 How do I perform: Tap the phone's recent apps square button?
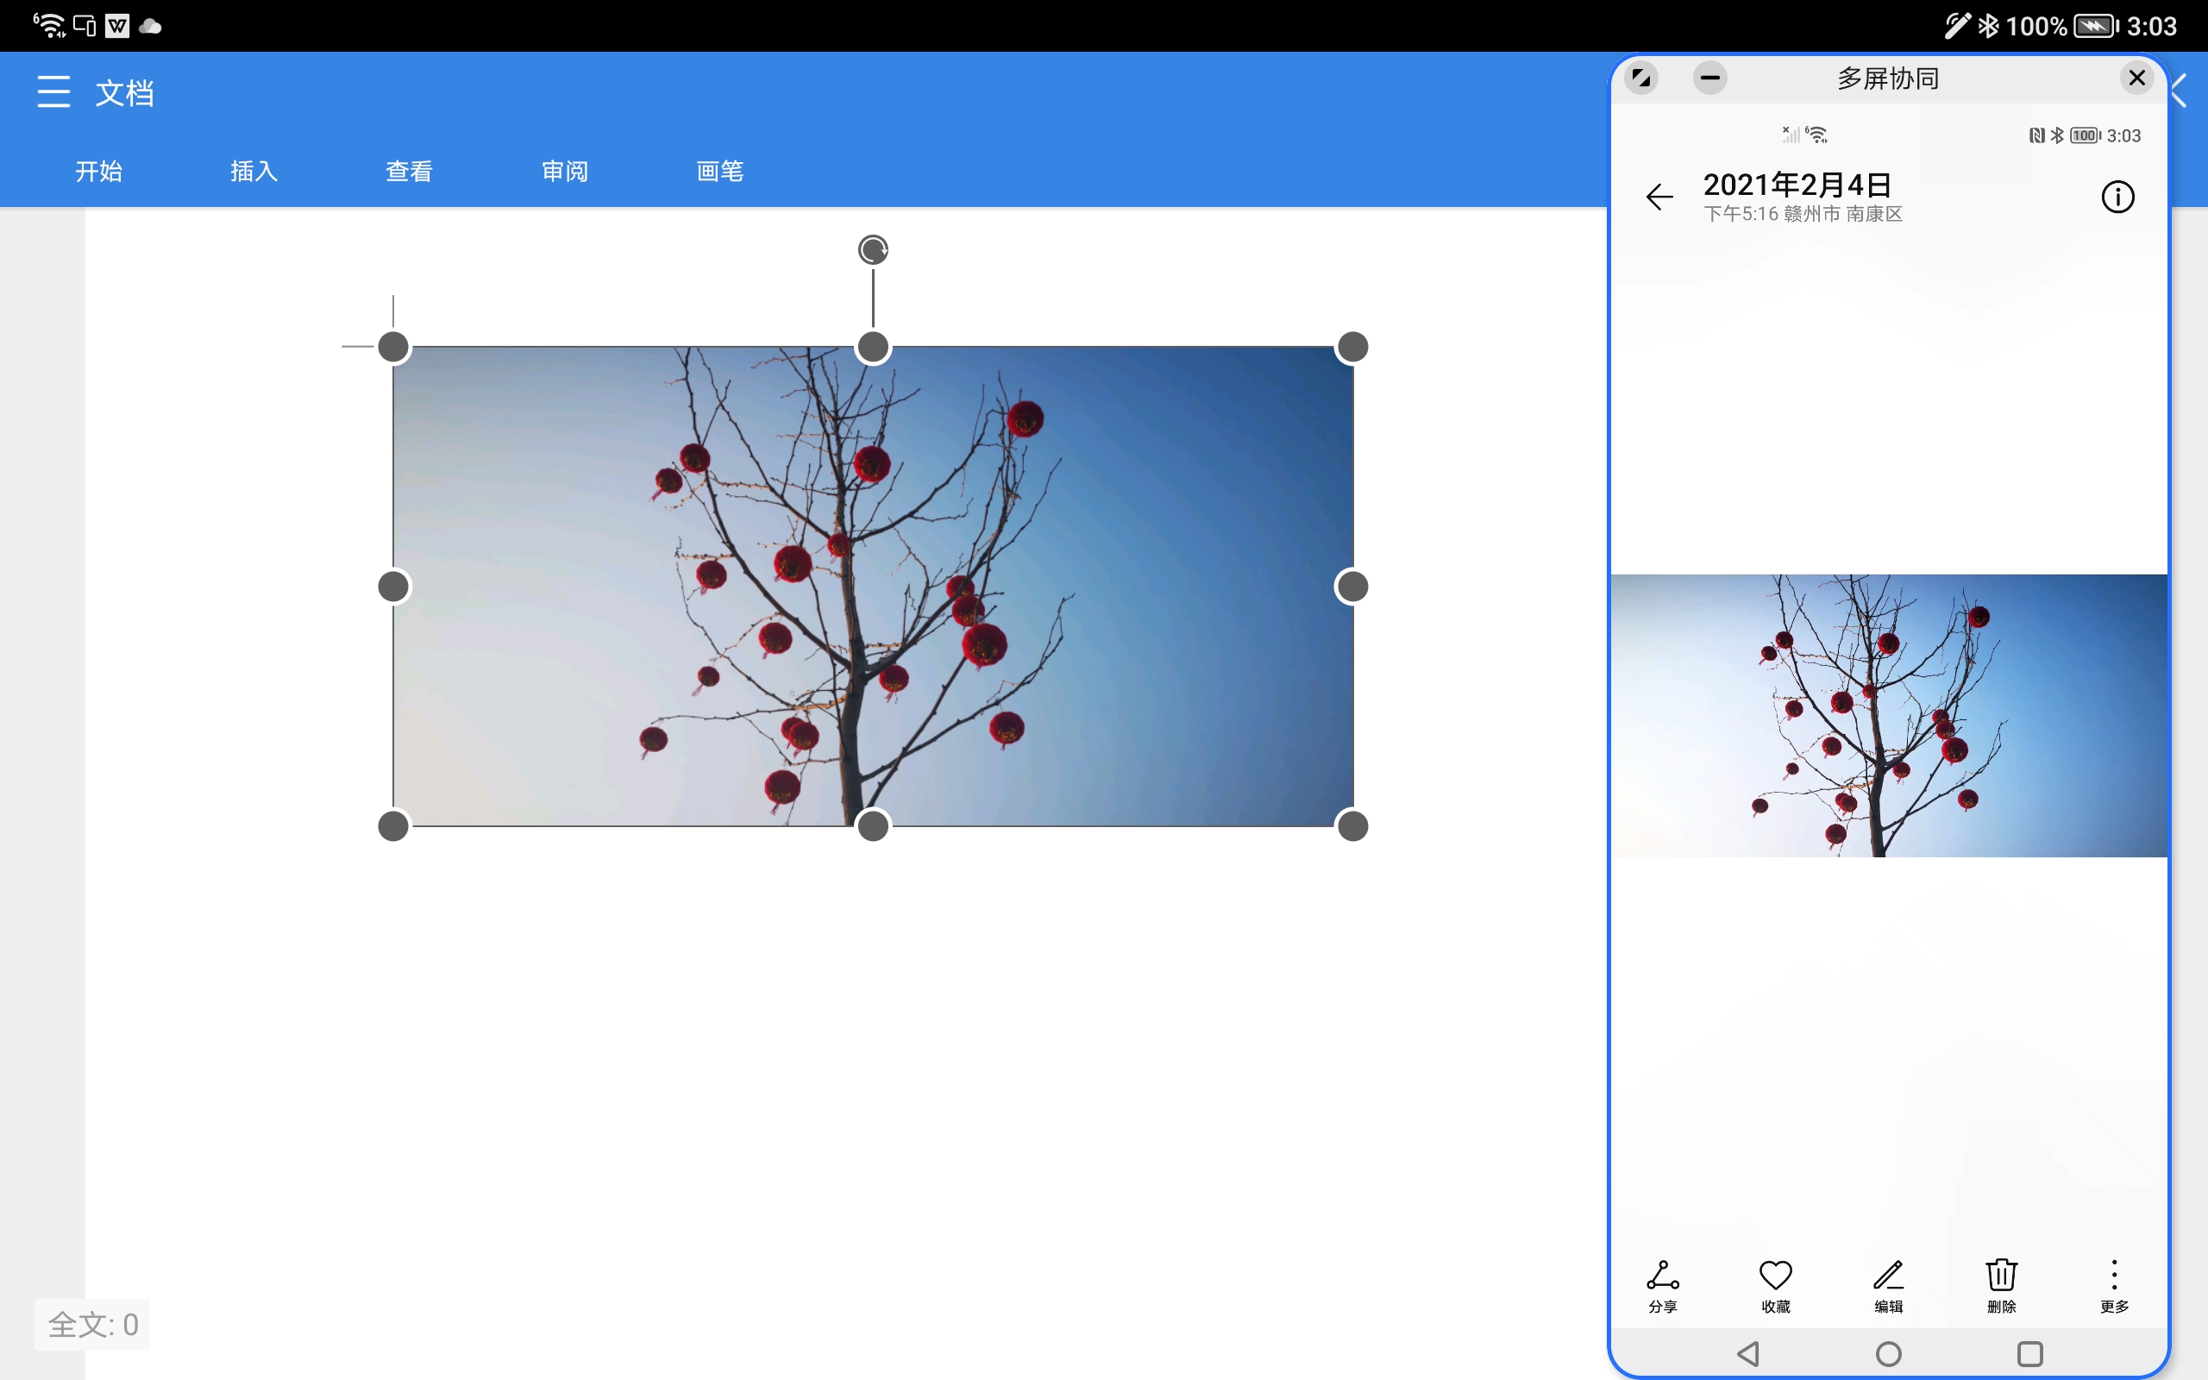click(x=2030, y=1353)
